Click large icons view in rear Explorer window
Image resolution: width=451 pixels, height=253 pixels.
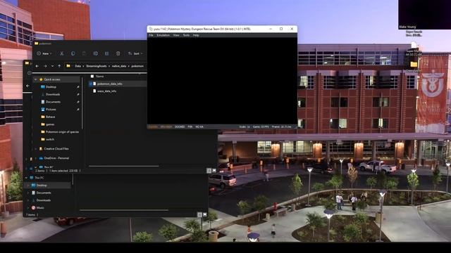click(x=205, y=214)
